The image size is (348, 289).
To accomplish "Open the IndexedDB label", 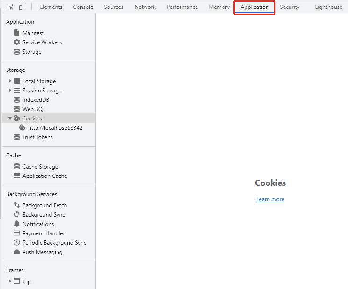I will pos(36,100).
